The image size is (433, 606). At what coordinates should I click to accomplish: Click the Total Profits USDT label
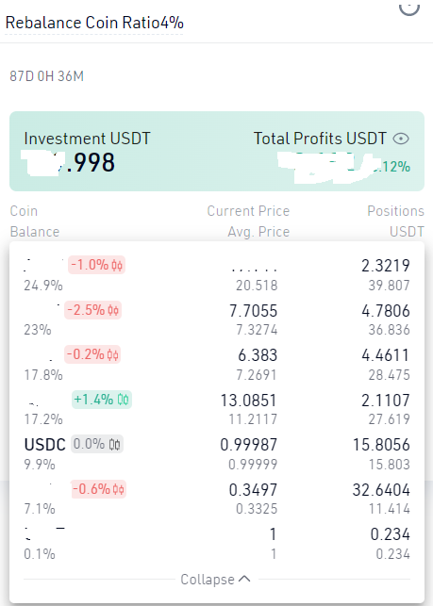(x=320, y=139)
